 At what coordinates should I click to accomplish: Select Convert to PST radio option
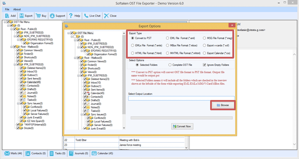132,38
